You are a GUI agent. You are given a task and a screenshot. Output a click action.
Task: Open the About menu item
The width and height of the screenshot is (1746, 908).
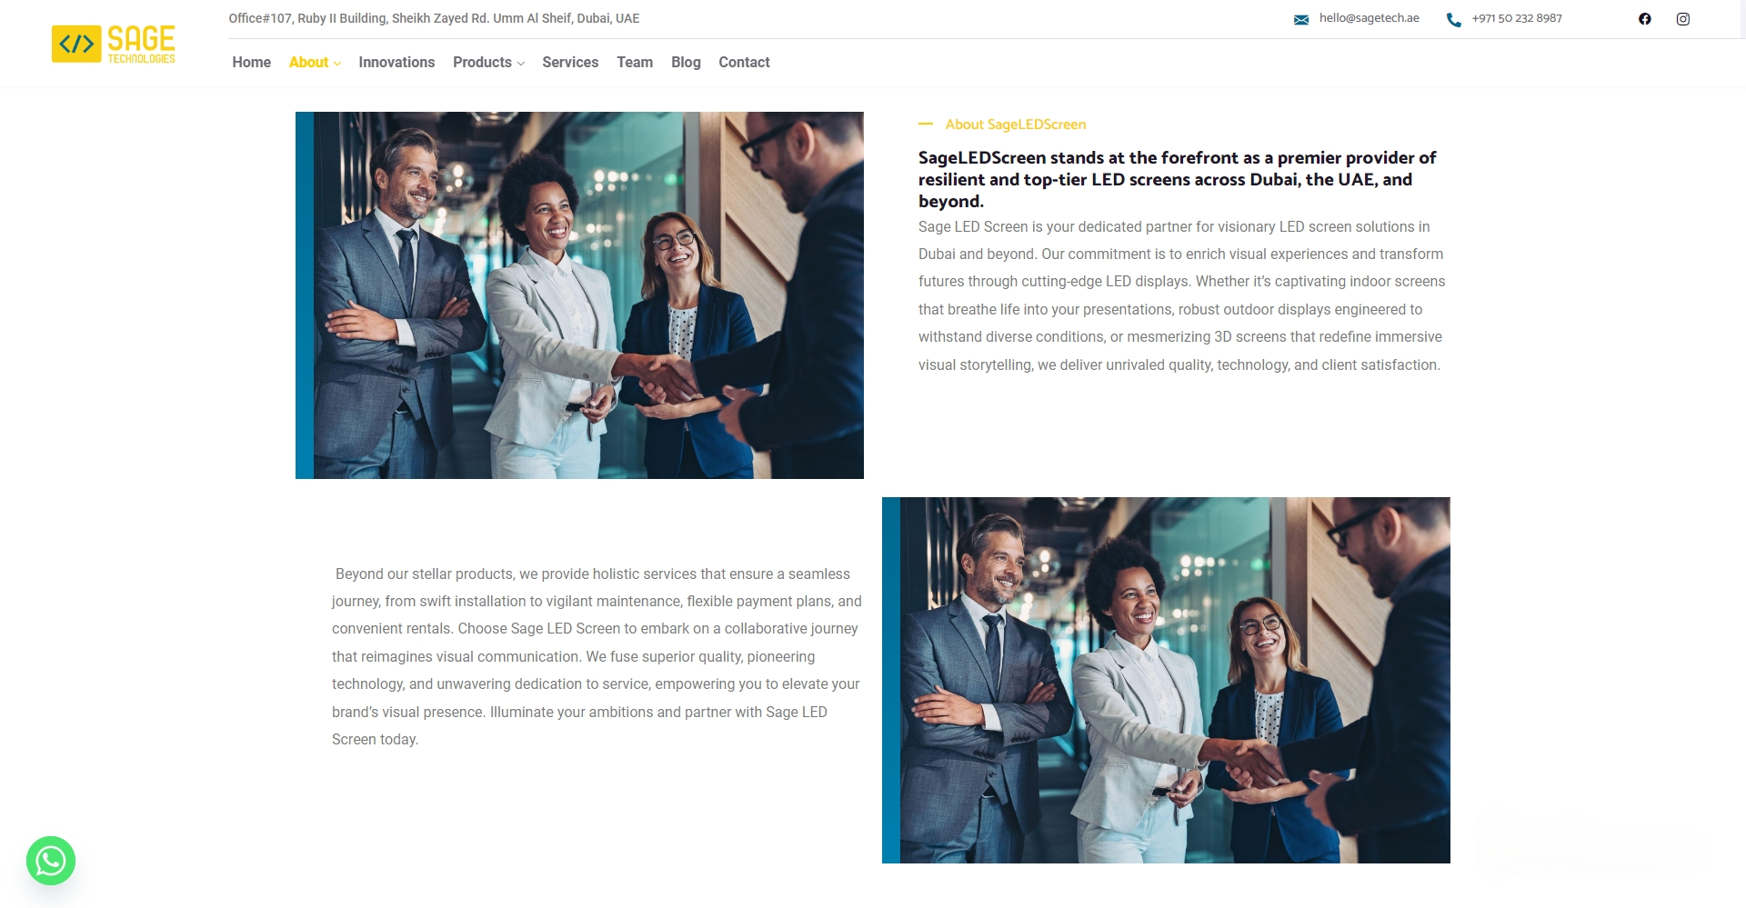pyautogui.click(x=308, y=63)
